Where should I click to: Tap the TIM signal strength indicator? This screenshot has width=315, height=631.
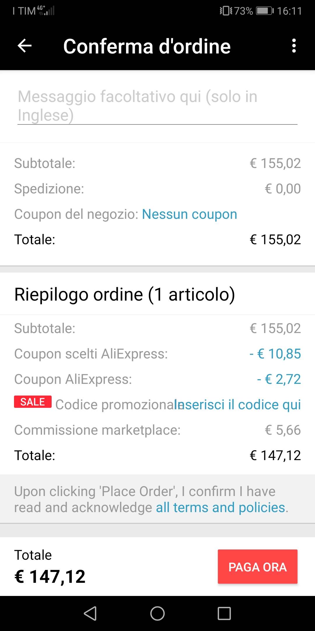(46, 11)
